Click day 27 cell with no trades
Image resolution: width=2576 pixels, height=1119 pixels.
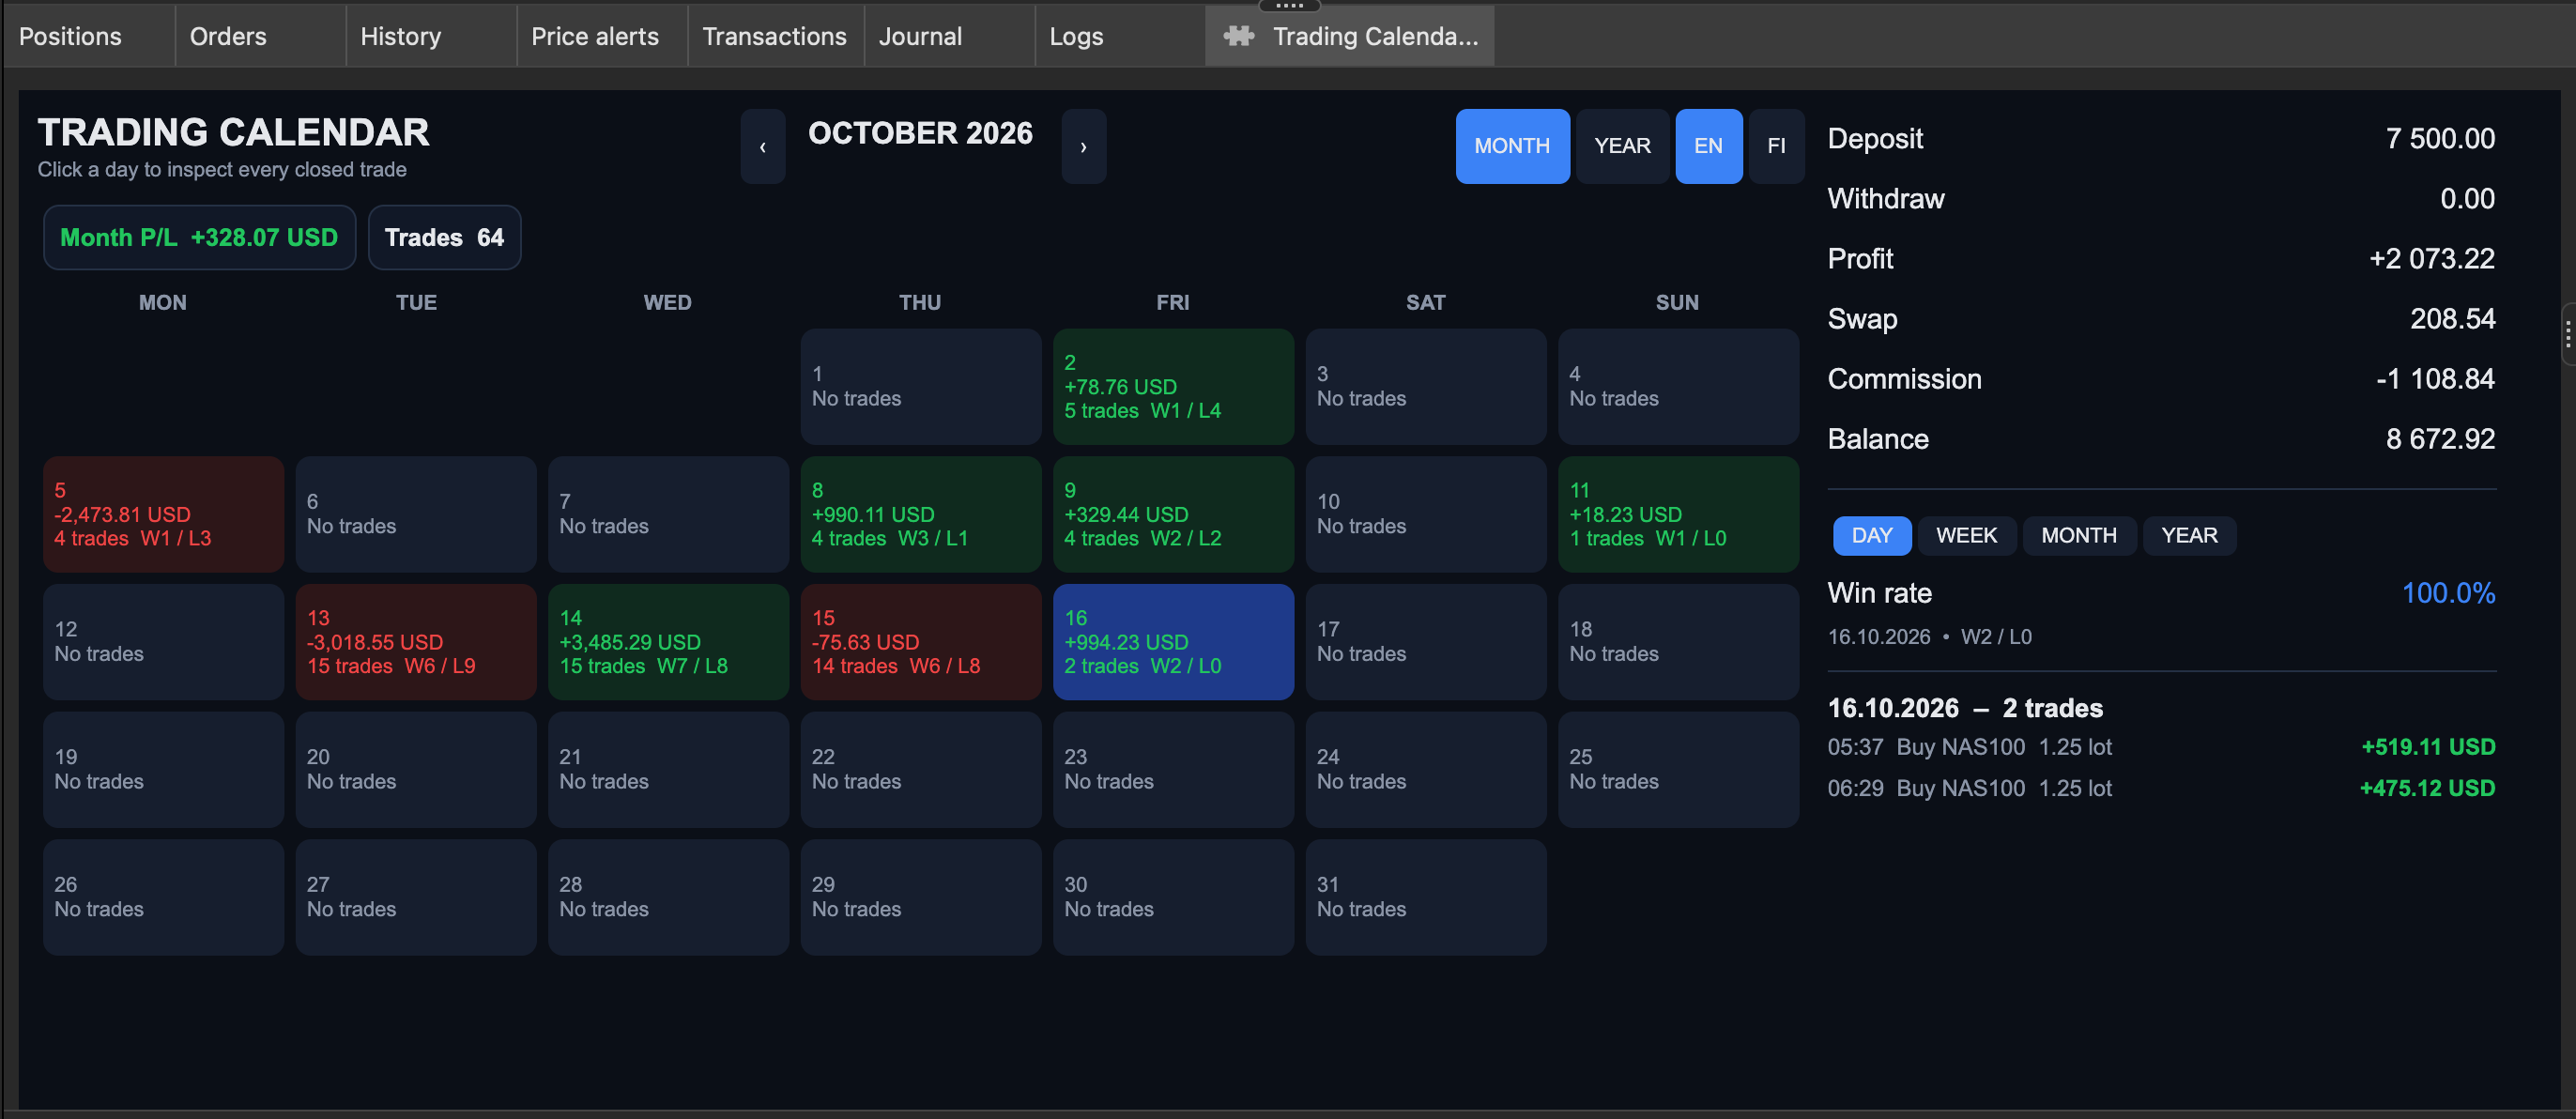[416, 897]
